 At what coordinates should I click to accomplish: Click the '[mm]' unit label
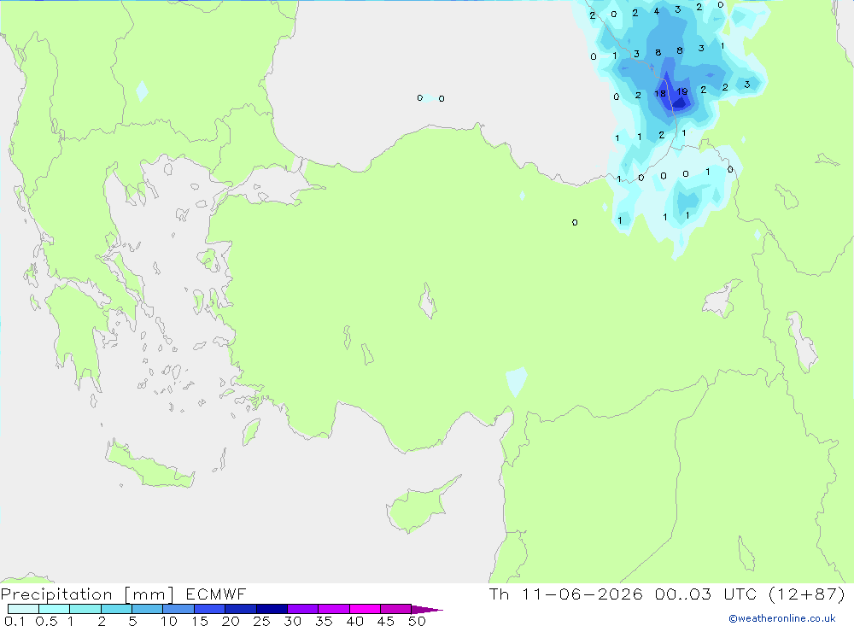click(x=149, y=594)
